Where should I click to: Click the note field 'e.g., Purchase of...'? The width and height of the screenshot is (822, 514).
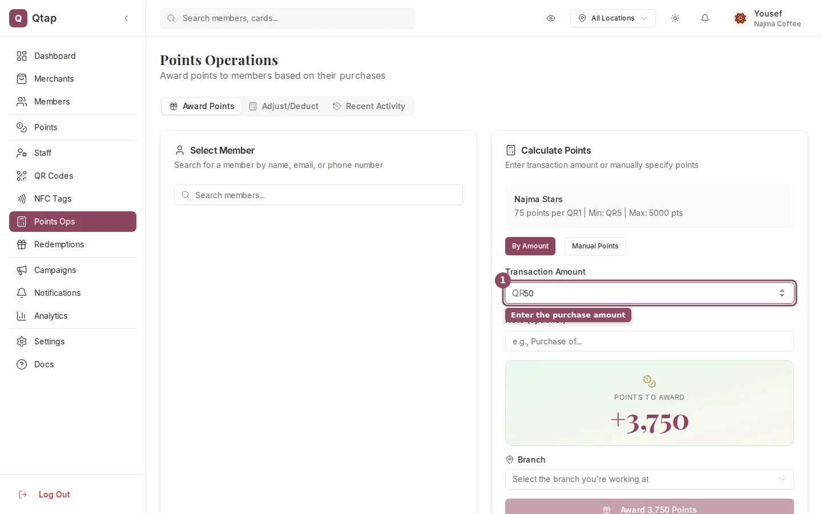(650, 342)
